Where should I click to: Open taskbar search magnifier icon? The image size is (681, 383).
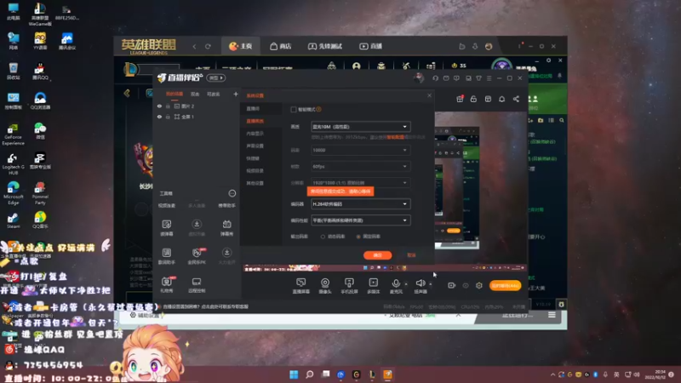point(310,374)
